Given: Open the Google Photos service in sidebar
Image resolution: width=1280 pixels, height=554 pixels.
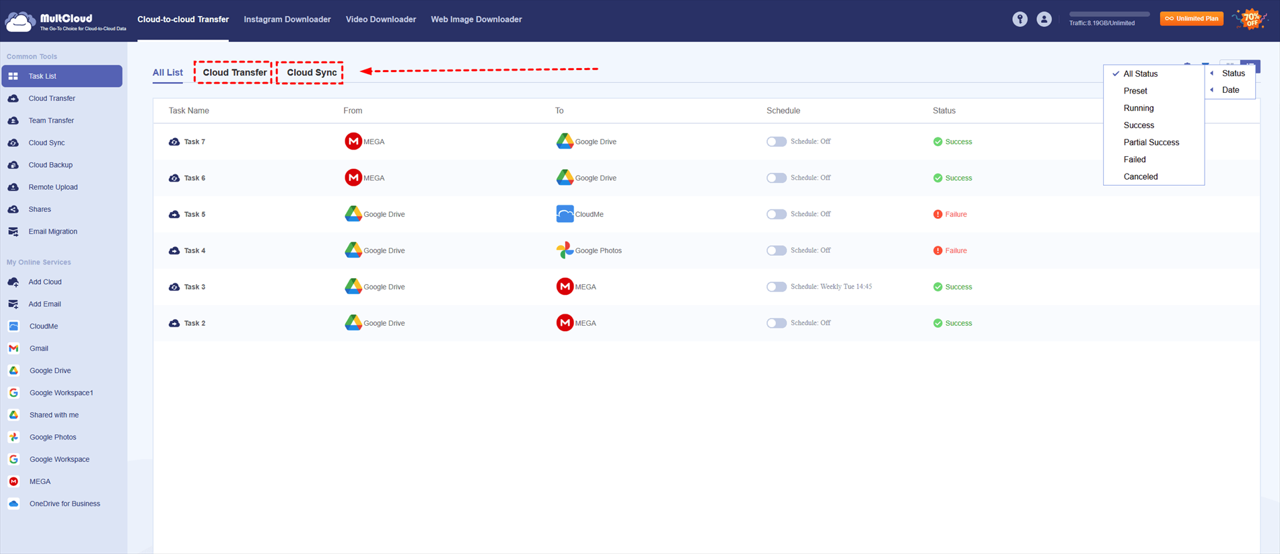Looking at the screenshot, I should click(52, 437).
